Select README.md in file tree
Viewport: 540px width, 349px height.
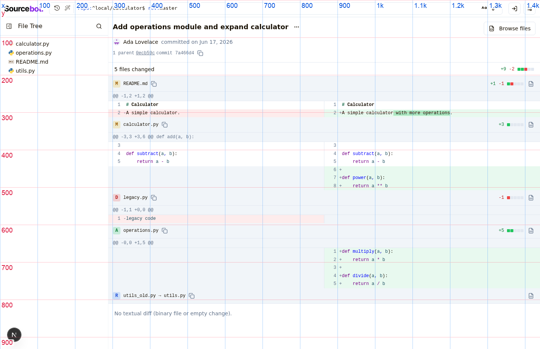click(32, 62)
